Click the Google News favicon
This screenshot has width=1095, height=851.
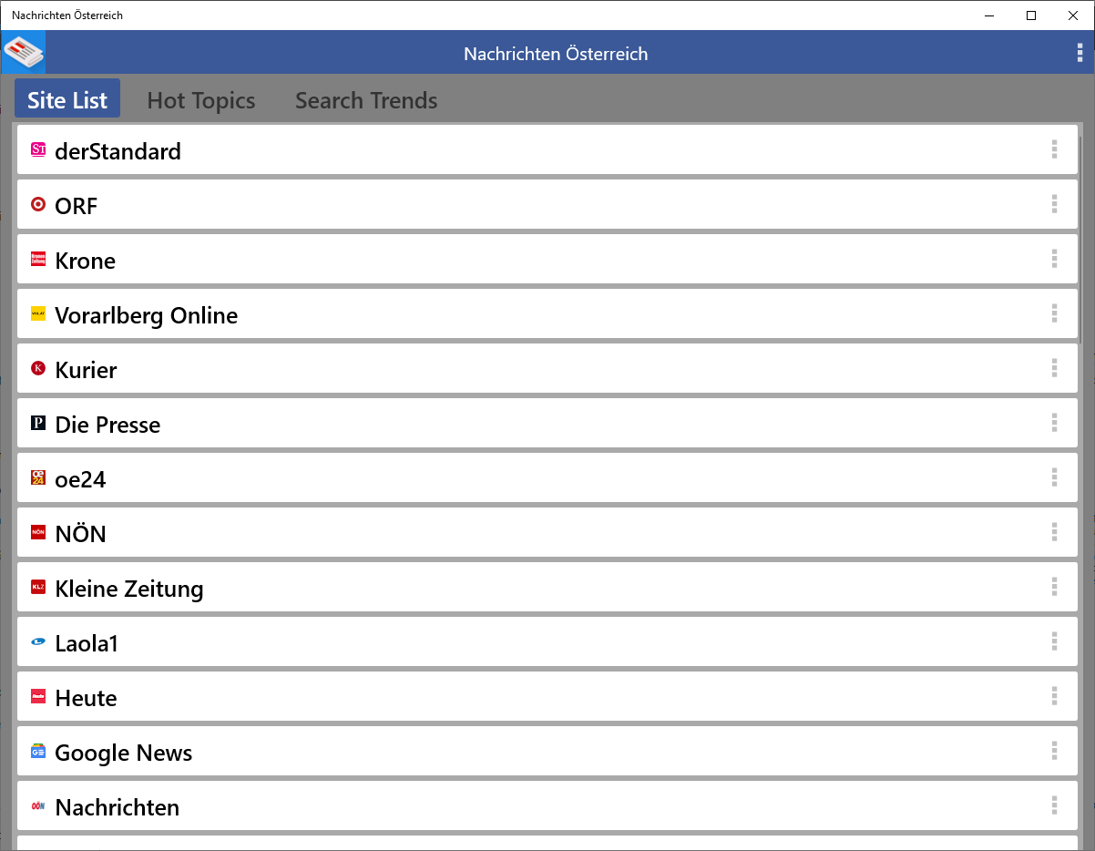38,751
